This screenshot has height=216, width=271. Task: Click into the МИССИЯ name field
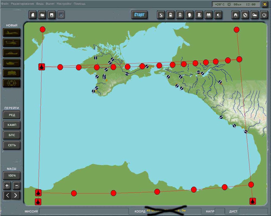coord(84,211)
